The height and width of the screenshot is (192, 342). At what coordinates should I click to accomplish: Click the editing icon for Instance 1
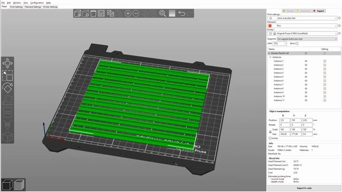[324, 61]
